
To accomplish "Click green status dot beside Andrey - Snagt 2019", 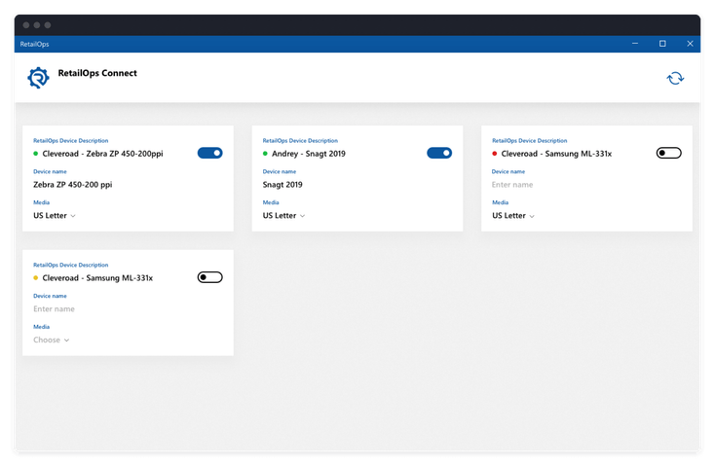I will 265,154.
